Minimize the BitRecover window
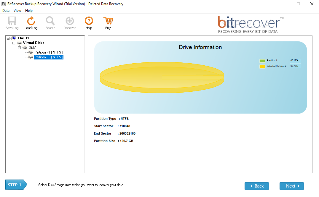This screenshot has height=197, width=319. click(x=285, y=4)
